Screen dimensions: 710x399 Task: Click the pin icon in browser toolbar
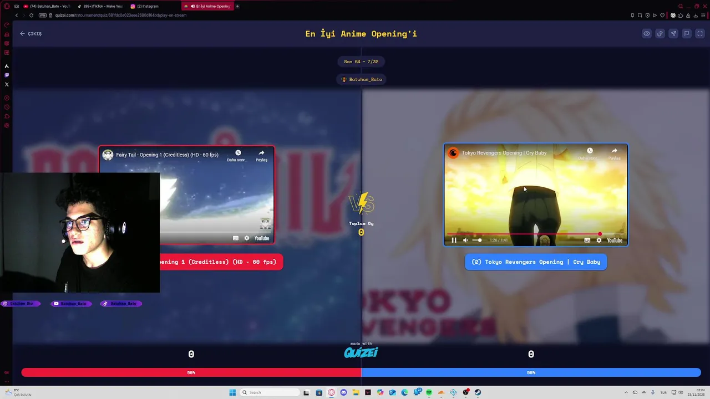click(x=632, y=16)
